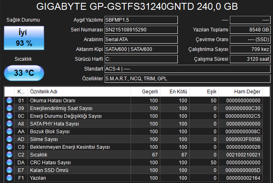The width and height of the screenshot is (273, 183).
Task: Select the Bozuk Blok Sayısı attribute name
Action: (x=50, y=132)
